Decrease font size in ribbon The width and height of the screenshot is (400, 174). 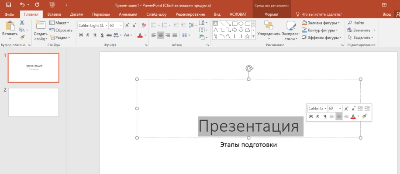pos(134,25)
